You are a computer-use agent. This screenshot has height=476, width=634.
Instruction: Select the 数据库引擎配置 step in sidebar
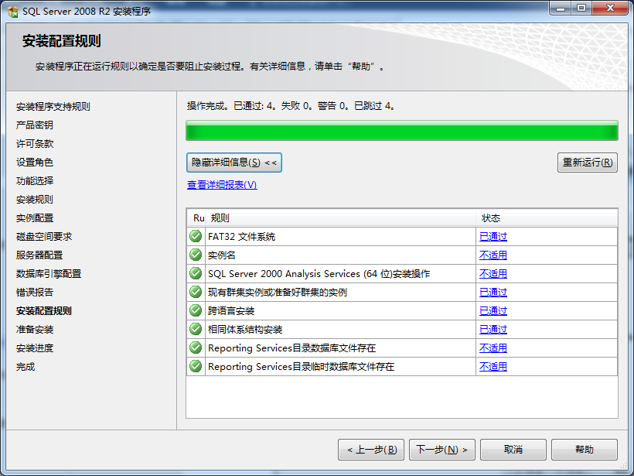pos(49,274)
